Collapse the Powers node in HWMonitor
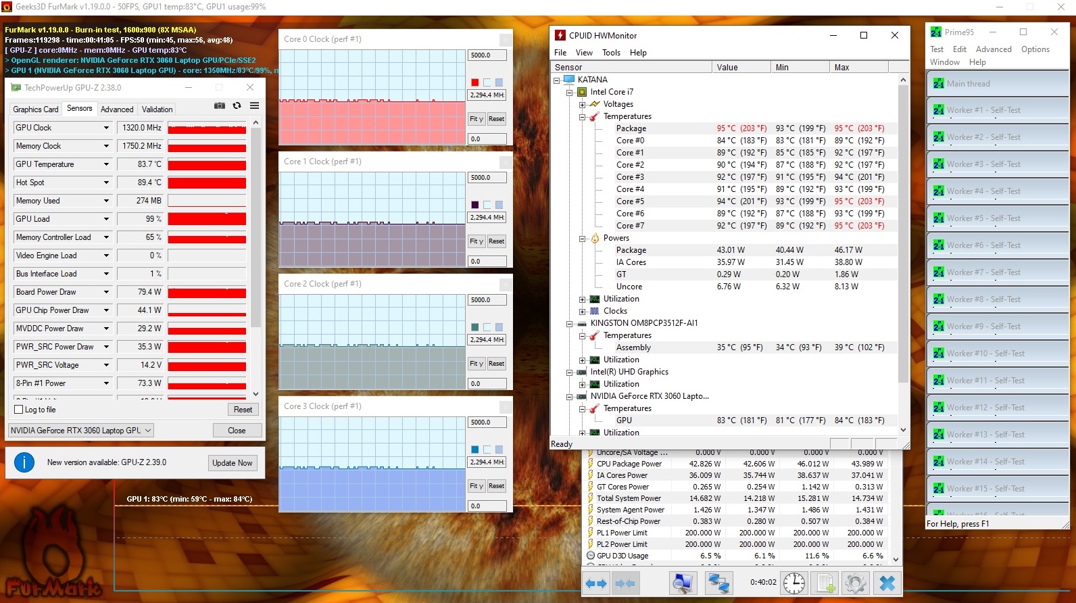Image resolution: width=1076 pixels, height=603 pixels. click(582, 239)
